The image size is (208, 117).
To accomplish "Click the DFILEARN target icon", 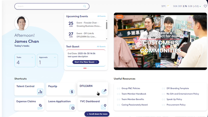I will coord(104,91).
